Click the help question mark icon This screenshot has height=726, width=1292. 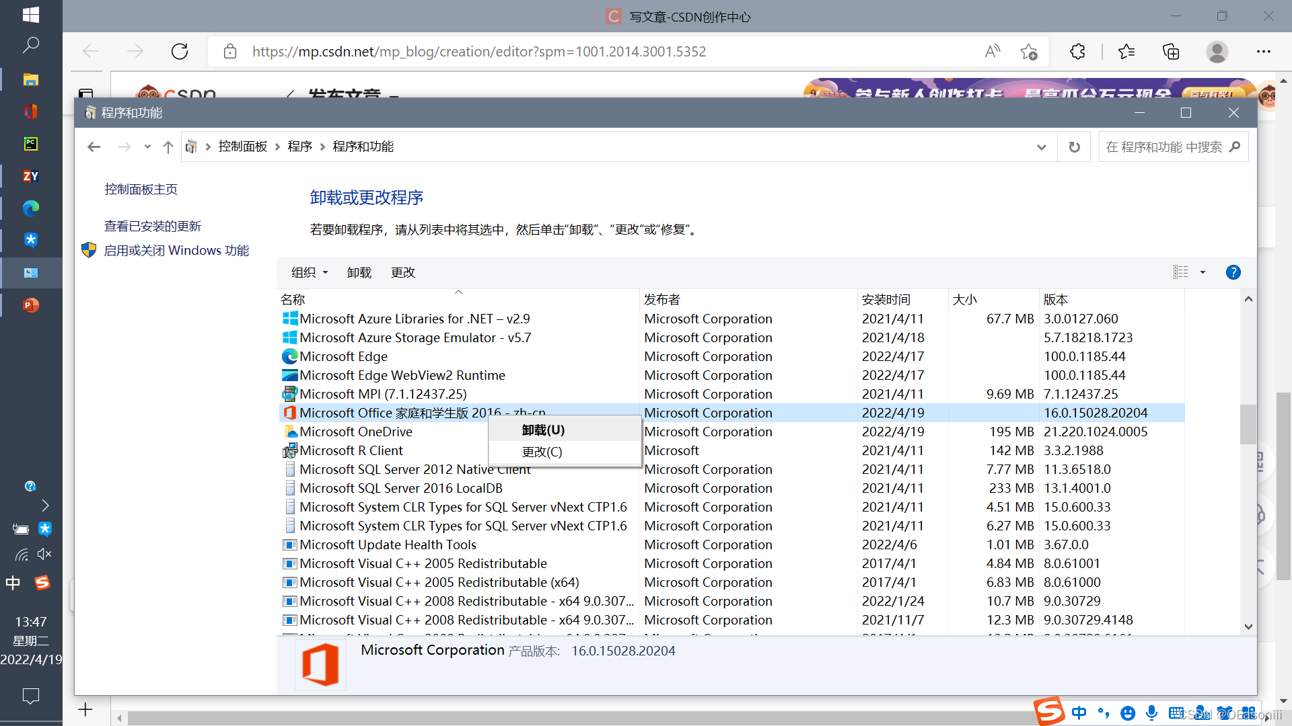(x=1233, y=272)
